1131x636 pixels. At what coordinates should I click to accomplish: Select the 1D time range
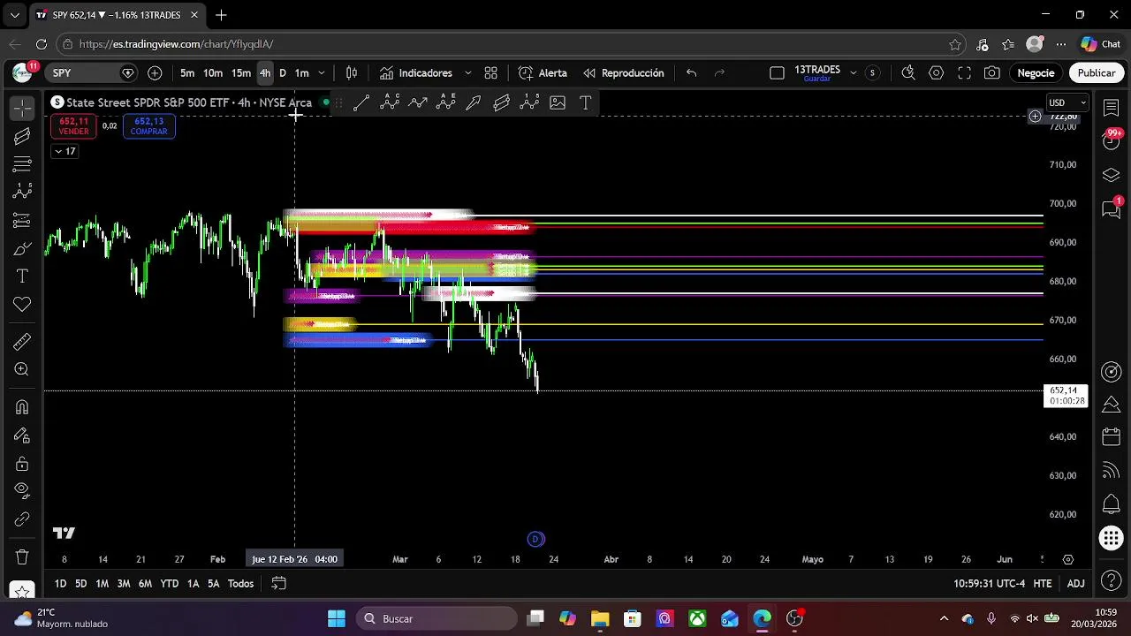tap(60, 584)
